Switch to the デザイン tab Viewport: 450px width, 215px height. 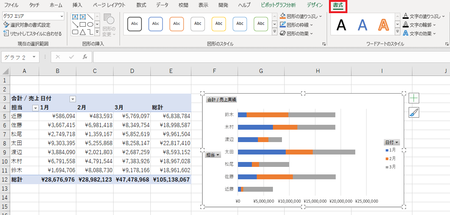[314, 5]
